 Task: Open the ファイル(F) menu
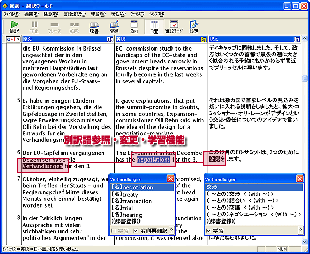(11, 14)
